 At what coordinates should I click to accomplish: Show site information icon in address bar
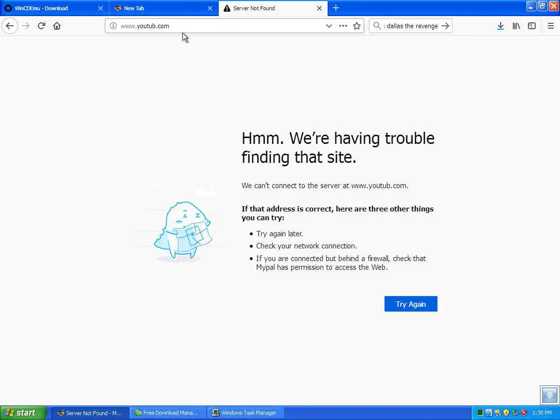pos(113,26)
